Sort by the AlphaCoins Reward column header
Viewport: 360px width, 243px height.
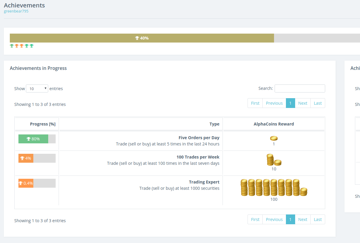tap(274, 124)
